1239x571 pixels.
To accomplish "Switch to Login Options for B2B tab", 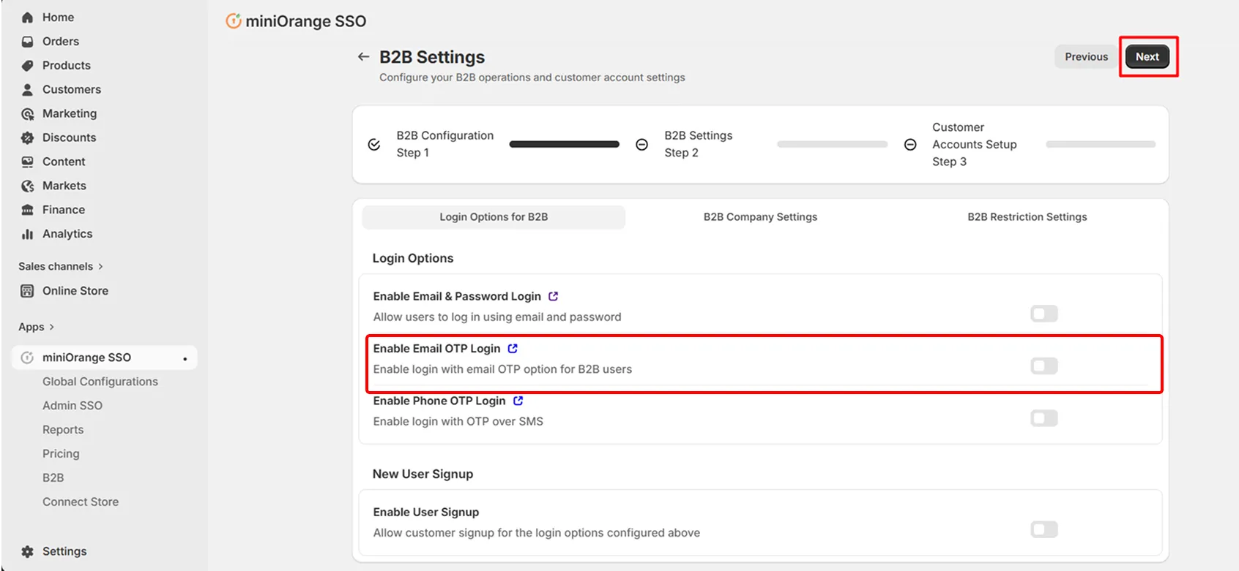I will tap(494, 217).
